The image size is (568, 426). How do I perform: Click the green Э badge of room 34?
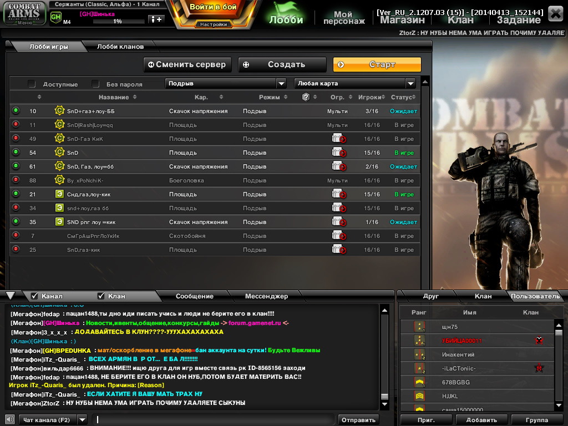coord(59,207)
